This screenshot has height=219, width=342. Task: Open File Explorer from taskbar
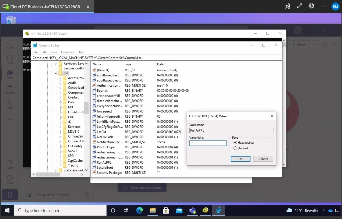pos(153,211)
